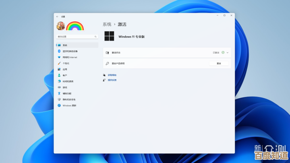The width and height of the screenshot is (290, 163).
Task: Open the 个性化 paintbrush icon
Action: pos(59,63)
